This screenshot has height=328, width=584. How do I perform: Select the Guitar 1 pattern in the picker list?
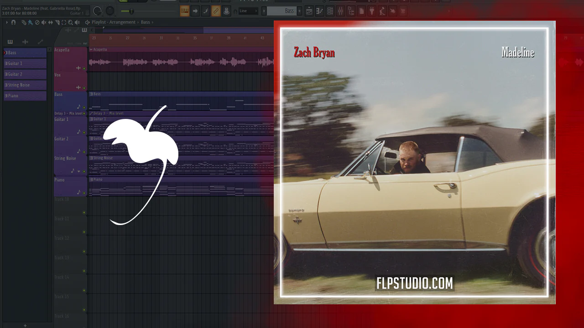tap(25, 63)
